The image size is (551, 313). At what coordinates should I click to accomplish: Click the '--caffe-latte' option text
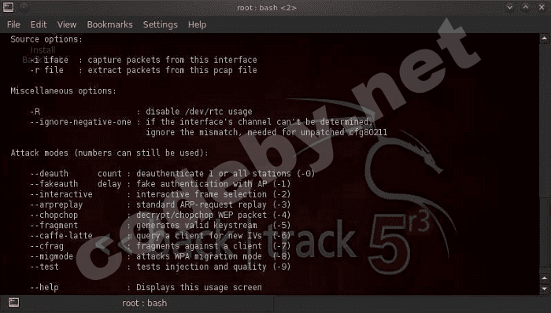61,236
